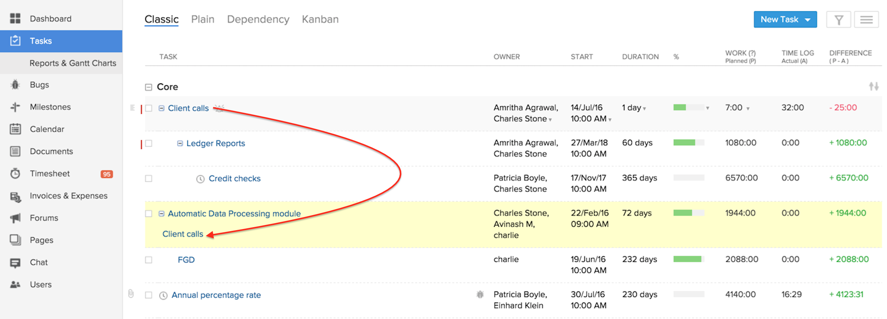
Task: Open Milestones via its signpost icon
Action: (x=15, y=107)
